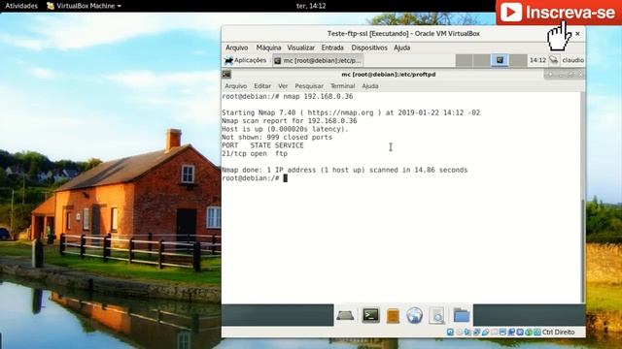This screenshot has height=349, width=622.
Task: Click the terminal window's title bar icon
Action: (x=226, y=75)
